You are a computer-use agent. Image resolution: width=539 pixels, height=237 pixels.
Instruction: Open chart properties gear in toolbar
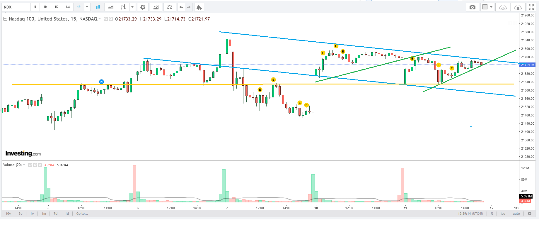point(143,7)
